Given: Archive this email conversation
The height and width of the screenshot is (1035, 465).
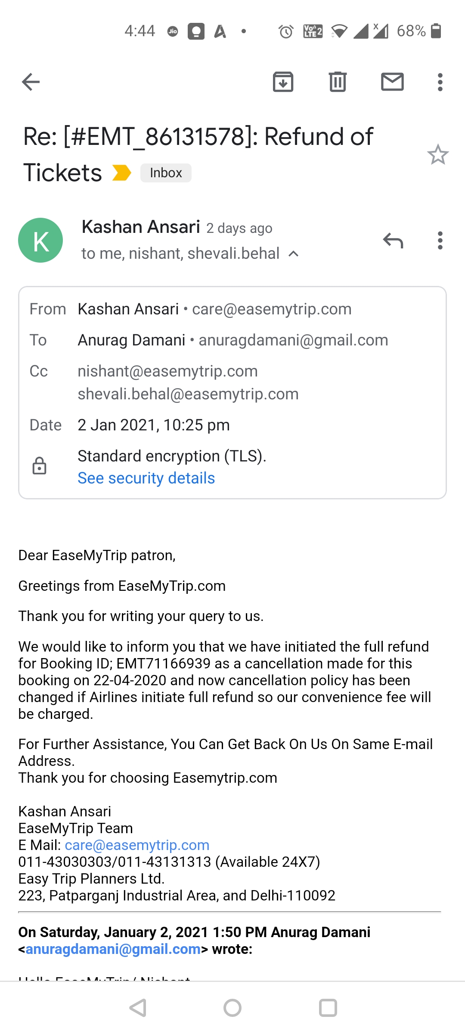Looking at the screenshot, I should pyautogui.click(x=283, y=82).
